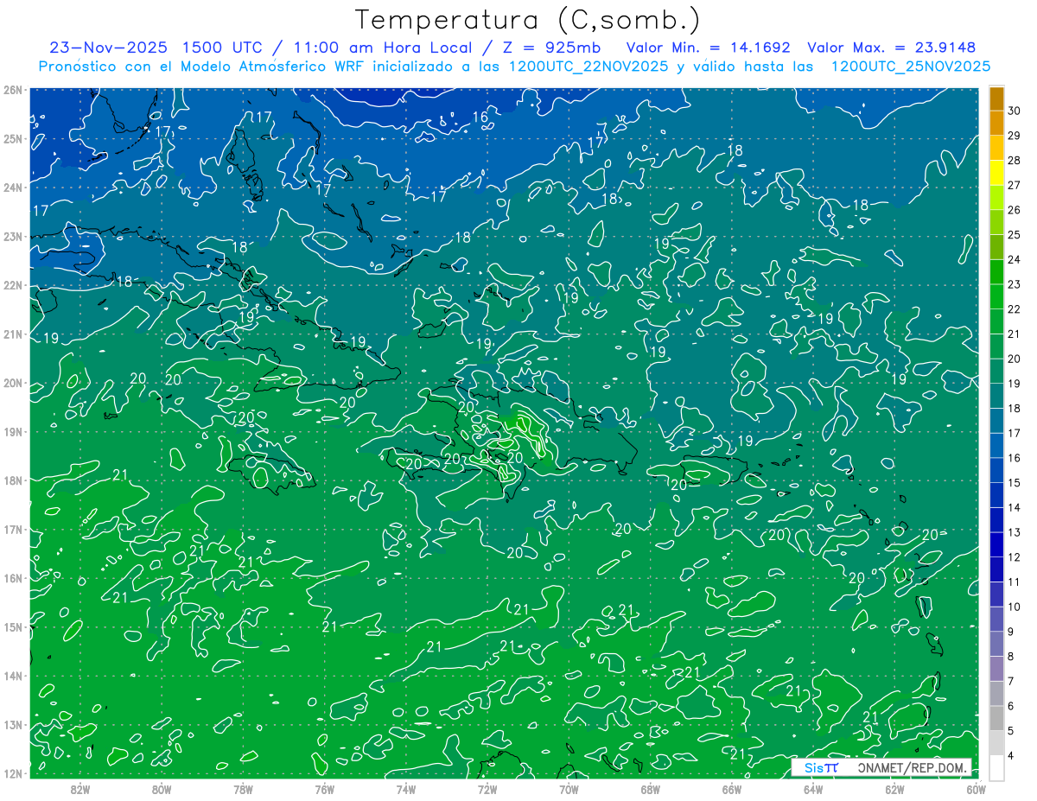The height and width of the screenshot is (801, 1037).
Task: Click the color scale label "5"
Action: pyautogui.click(x=1011, y=731)
